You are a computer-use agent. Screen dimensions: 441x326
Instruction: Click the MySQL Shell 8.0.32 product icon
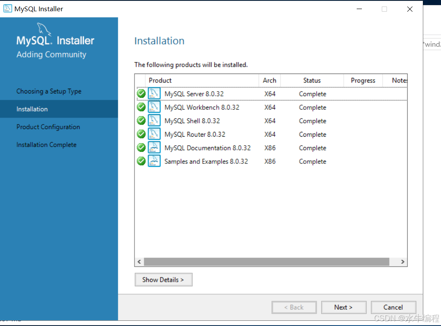[x=154, y=120]
